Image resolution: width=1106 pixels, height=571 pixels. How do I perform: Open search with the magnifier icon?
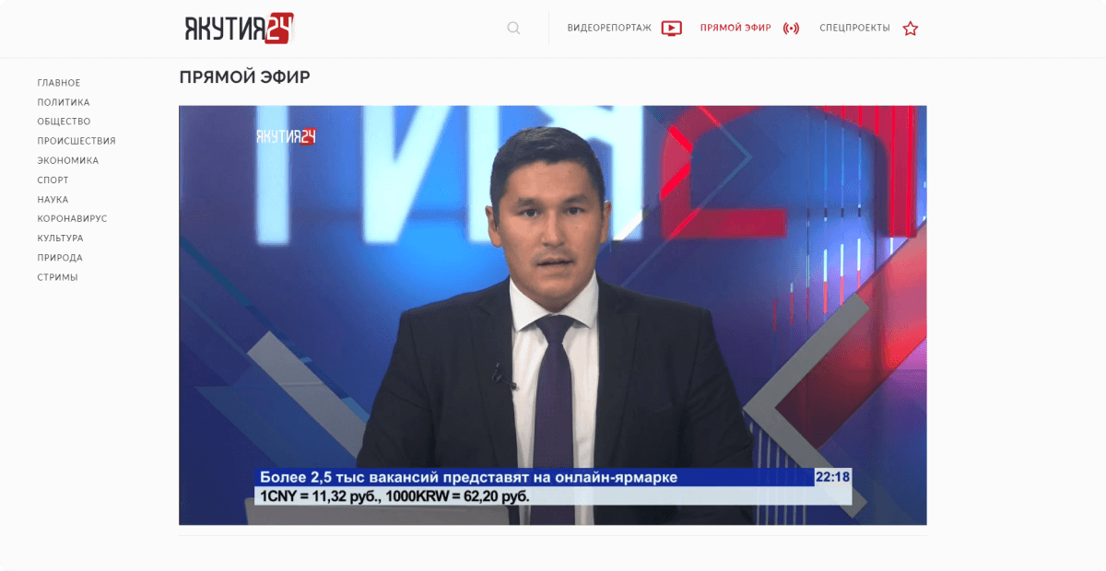513,28
